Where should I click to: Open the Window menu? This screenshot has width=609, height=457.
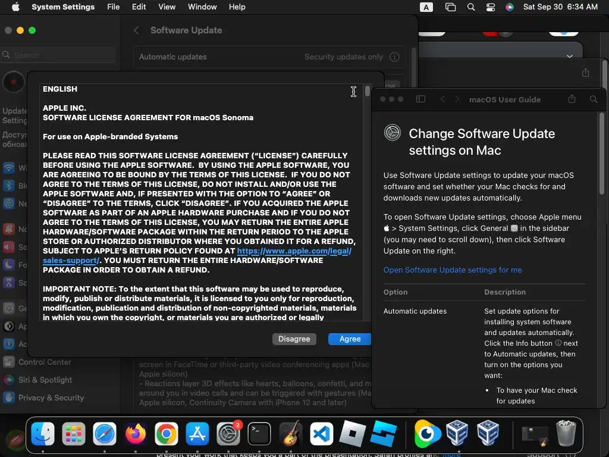click(202, 7)
